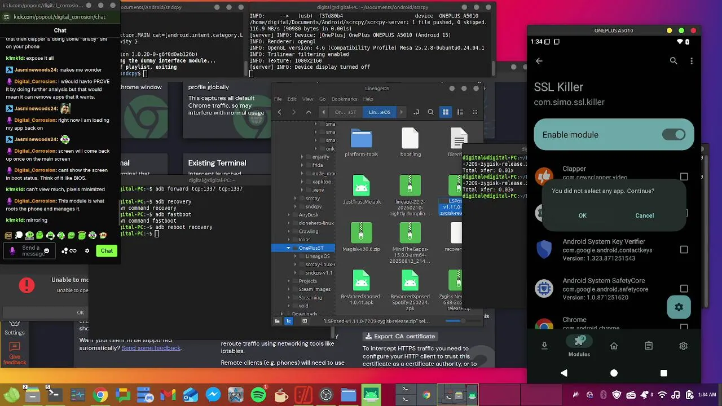Screen dimensions: 722x406
Task: Expand the LineageOS subfolder in tree
Action: coord(295,256)
